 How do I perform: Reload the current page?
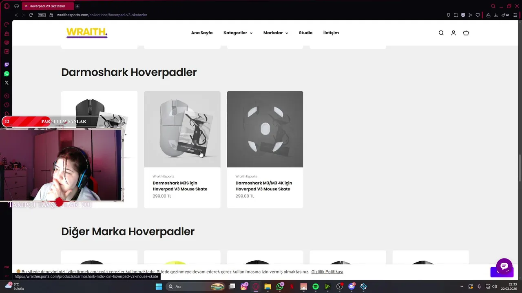31,15
